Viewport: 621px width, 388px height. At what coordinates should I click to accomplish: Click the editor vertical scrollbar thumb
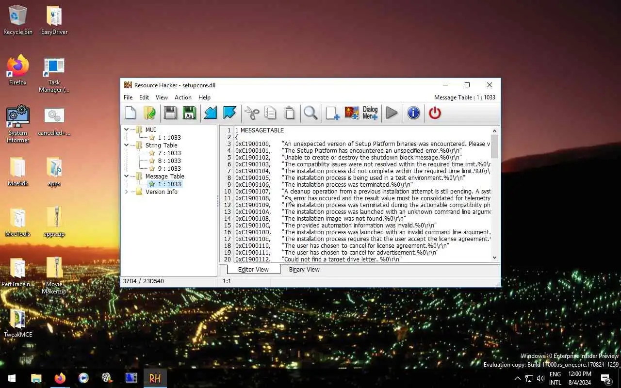pos(494,146)
